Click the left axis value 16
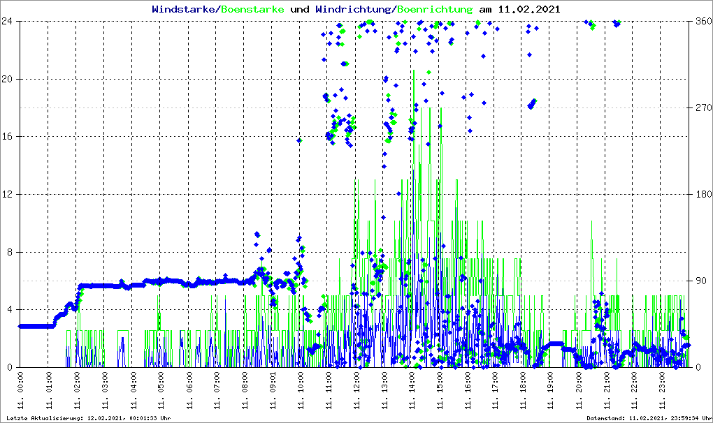713x423 pixels. tap(6, 137)
